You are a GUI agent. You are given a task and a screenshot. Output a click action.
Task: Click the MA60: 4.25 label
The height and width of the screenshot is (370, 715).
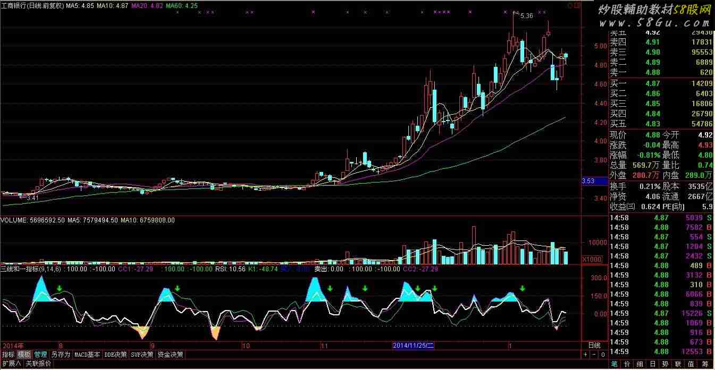click(182, 5)
